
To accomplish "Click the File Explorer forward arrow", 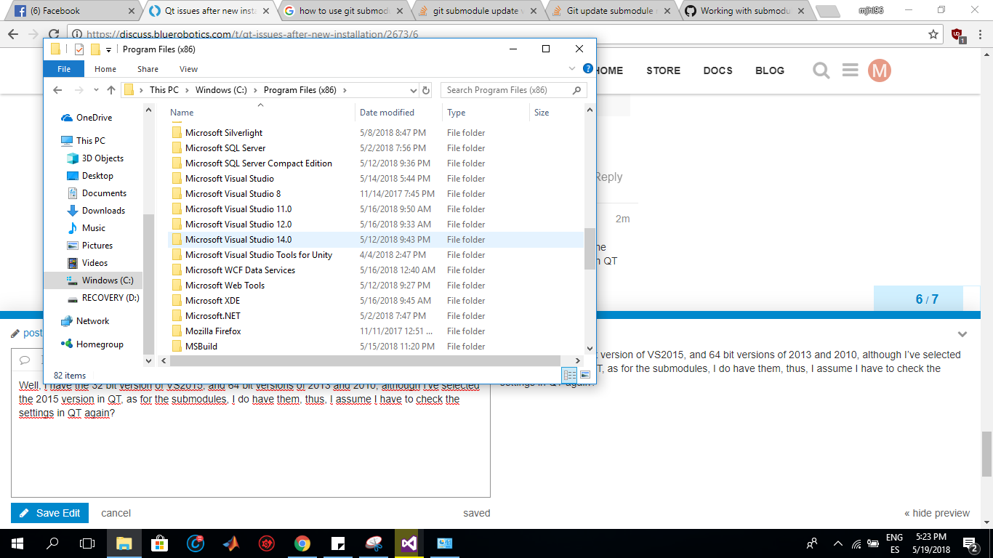I will coord(79,90).
